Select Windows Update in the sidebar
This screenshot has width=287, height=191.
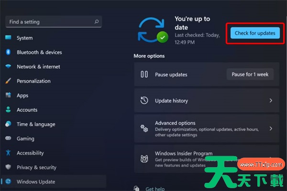coord(54,181)
